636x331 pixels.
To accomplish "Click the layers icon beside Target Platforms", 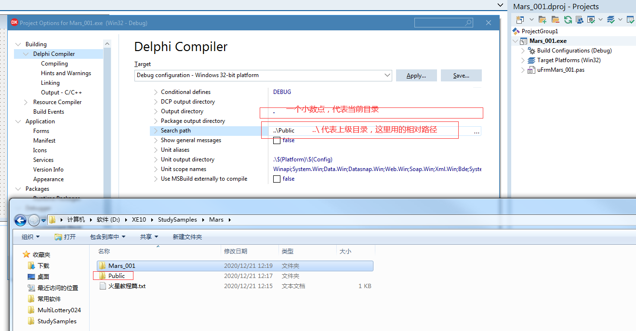I will tap(531, 60).
